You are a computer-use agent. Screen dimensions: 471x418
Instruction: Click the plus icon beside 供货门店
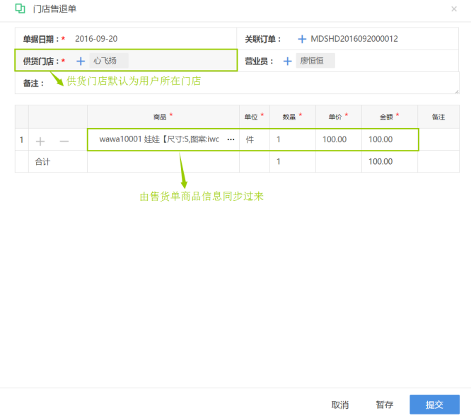81,62
